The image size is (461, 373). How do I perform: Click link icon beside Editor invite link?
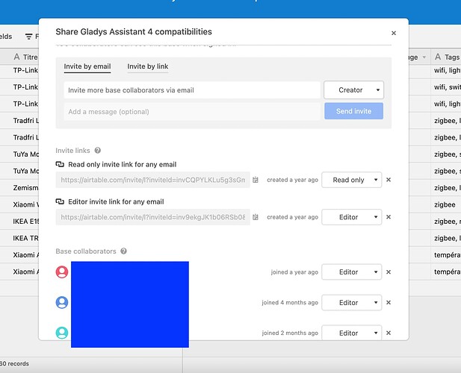tap(60, 201)
